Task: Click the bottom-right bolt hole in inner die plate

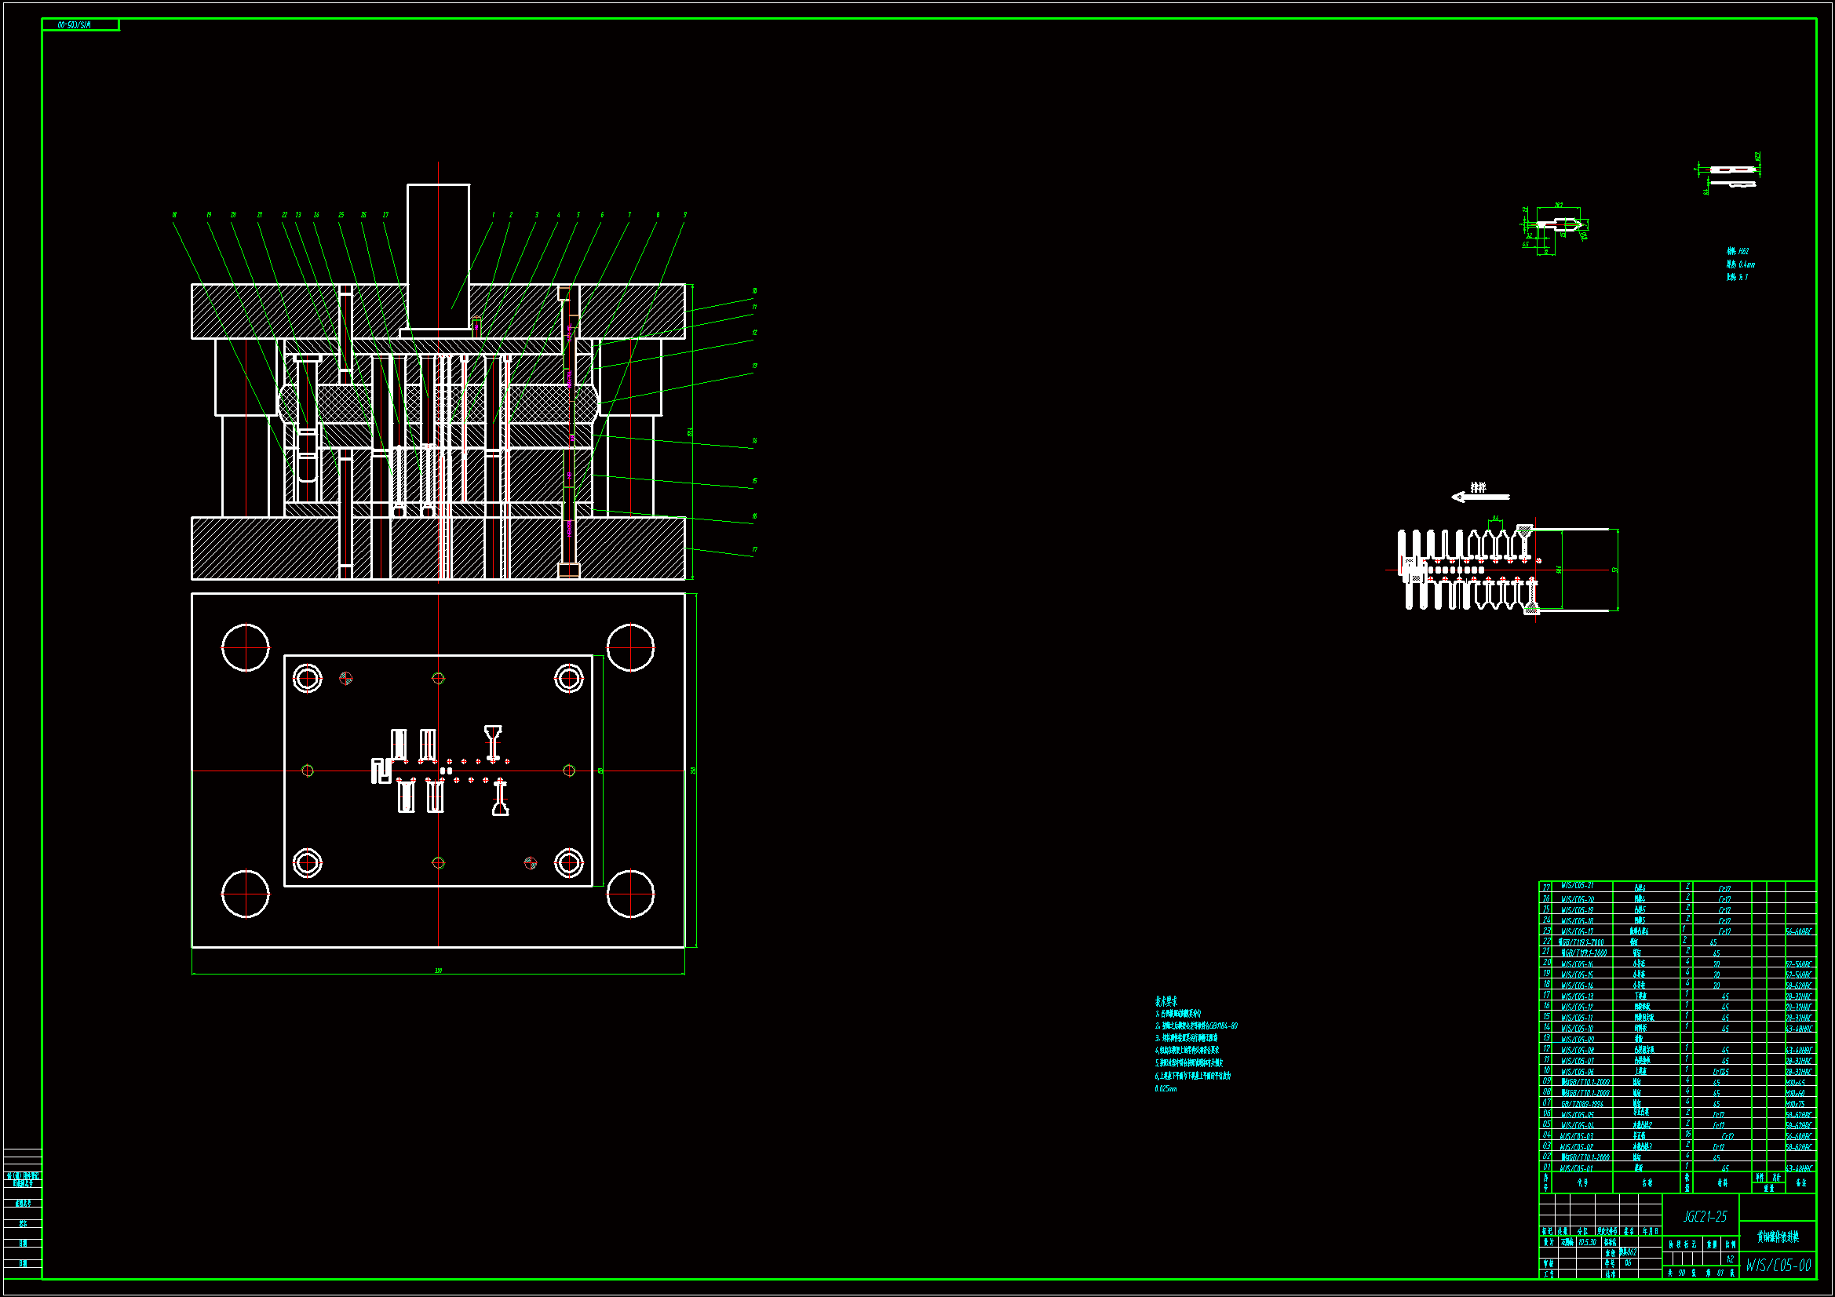Action: click(568, 863)
